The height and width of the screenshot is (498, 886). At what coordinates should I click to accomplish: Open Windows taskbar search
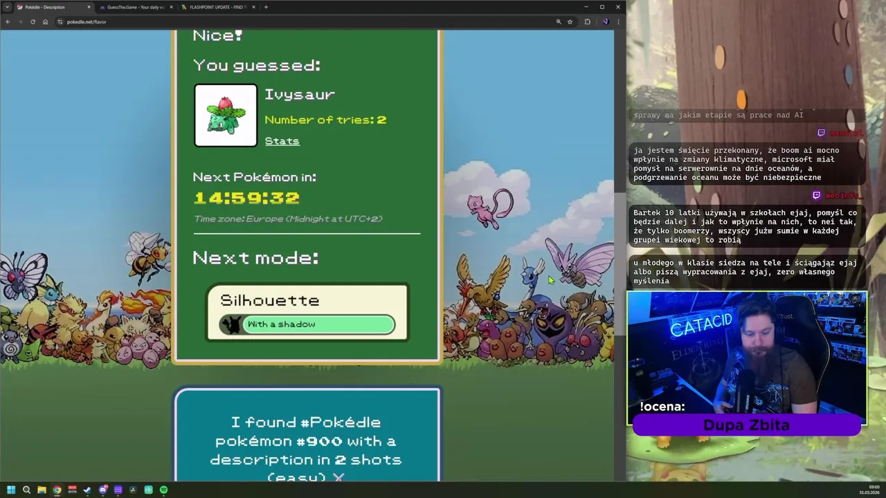click(26, 490)
